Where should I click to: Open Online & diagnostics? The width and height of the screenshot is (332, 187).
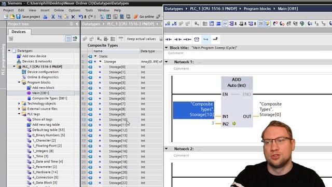click(43, 77)
